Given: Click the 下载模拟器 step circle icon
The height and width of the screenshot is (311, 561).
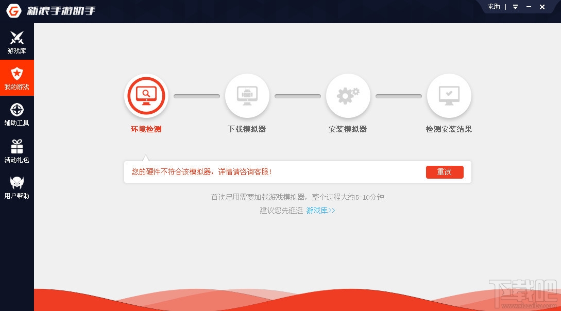Looking at the screenshot, I should pyautogui.click(x=247, y=96).
